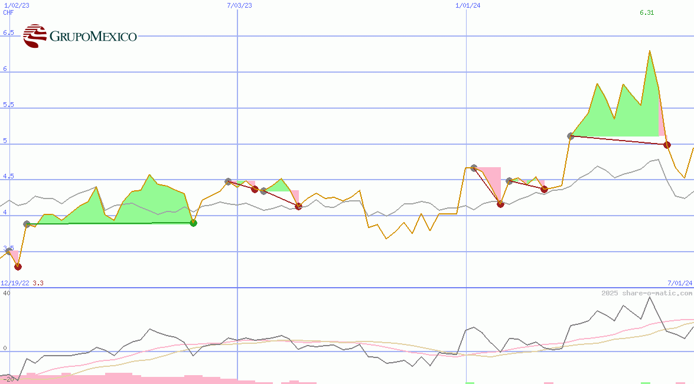Click the 7/01/24 end date label
Screen dimensions: 694x384
(x=679, y=283)
